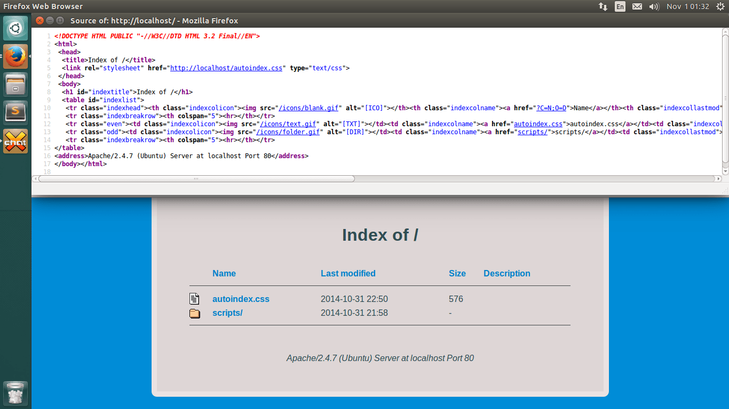
Task: Minimize the page source window
Action: pos(50,21)
